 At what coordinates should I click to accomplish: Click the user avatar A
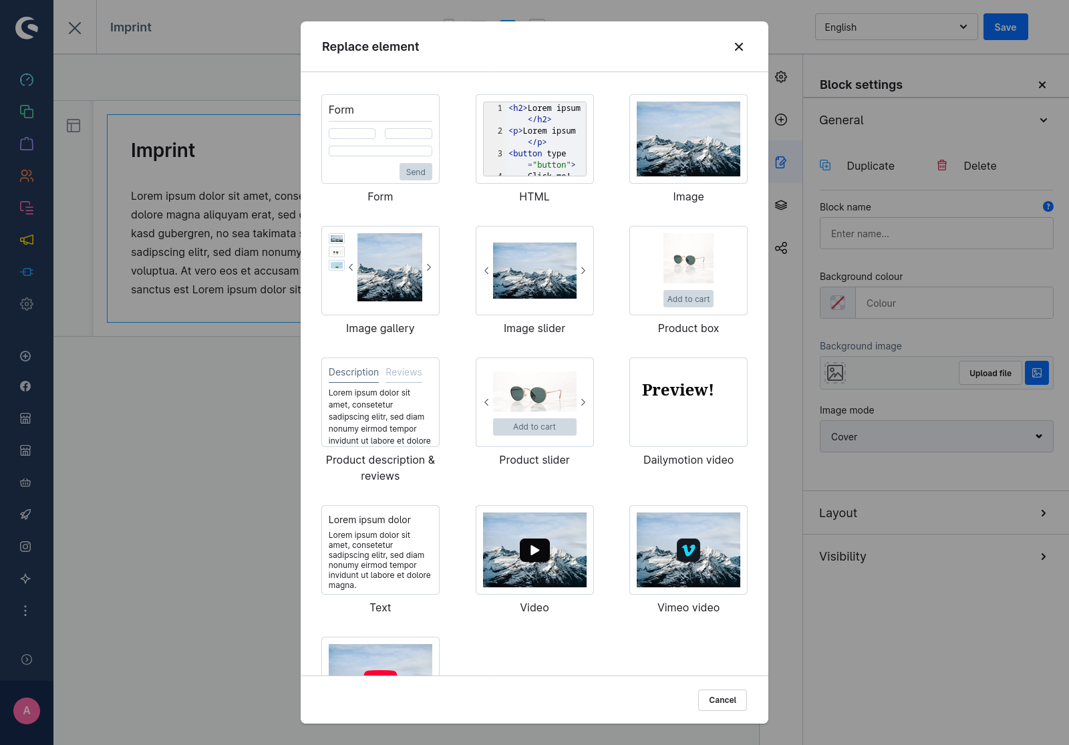27,711
